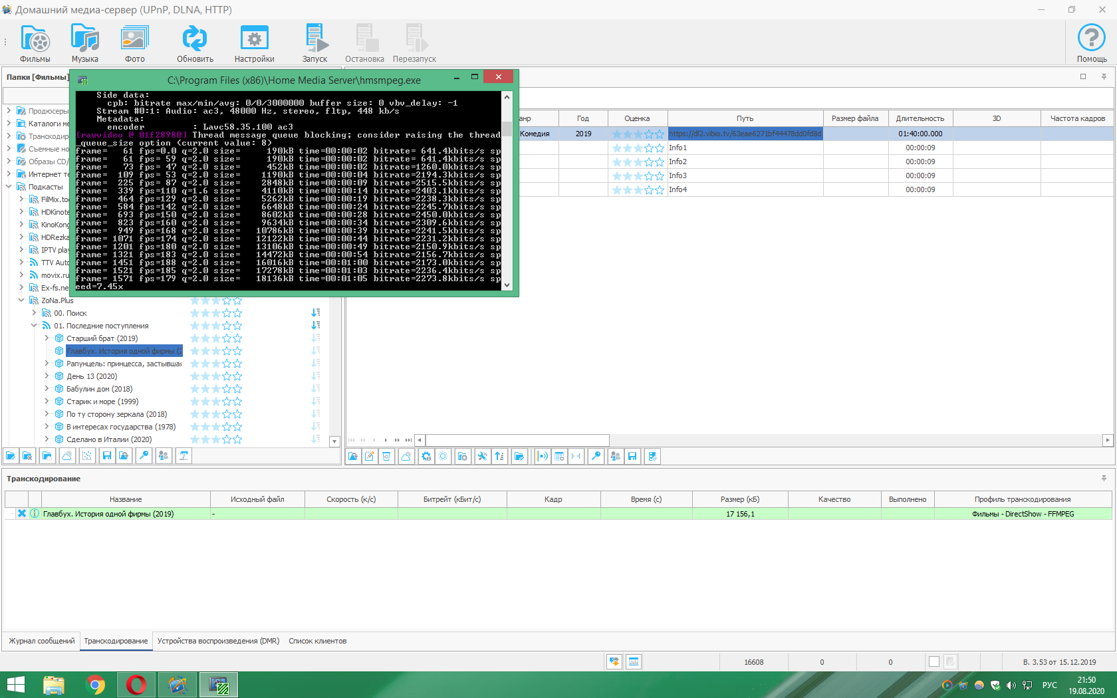This screenshot has width=1117, height=698.
Task: Collapse the ZoNa.Plus folder tree node
Action: click(21, 300)
